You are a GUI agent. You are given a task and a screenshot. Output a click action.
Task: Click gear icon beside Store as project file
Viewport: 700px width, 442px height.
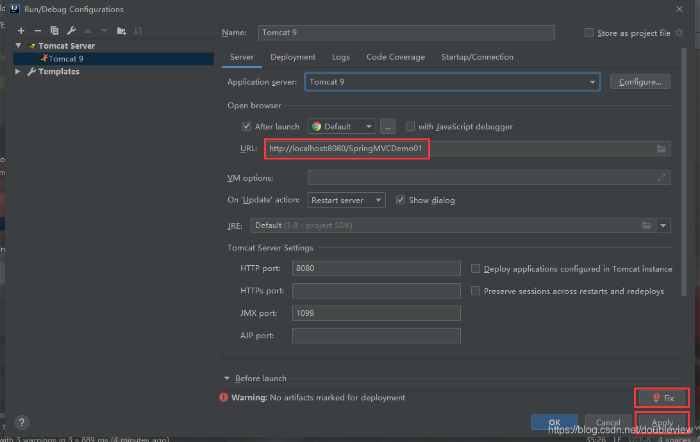pyautogui.click(x=679, y=33)
